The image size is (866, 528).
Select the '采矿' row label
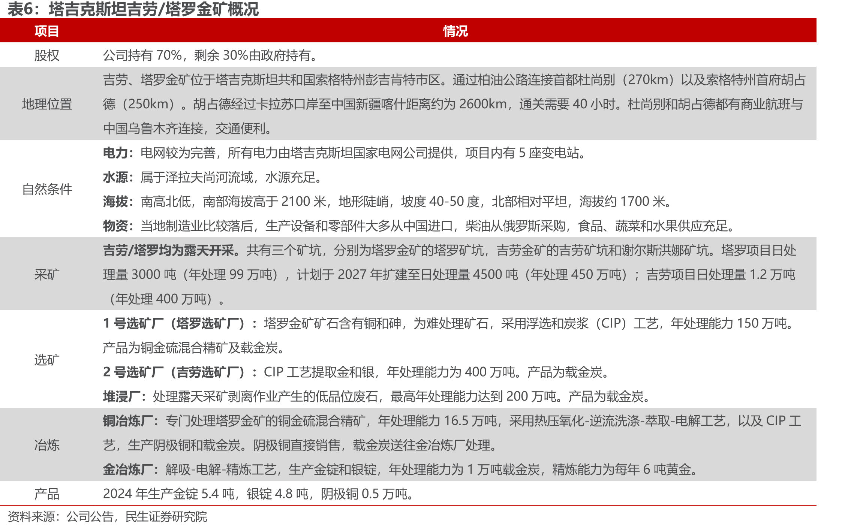47,275
